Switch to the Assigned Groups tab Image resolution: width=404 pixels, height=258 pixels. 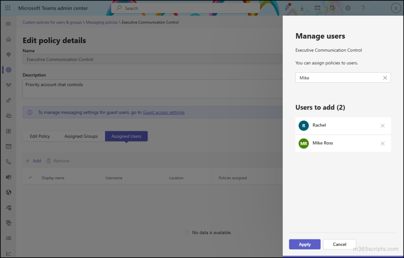point(81,136)
